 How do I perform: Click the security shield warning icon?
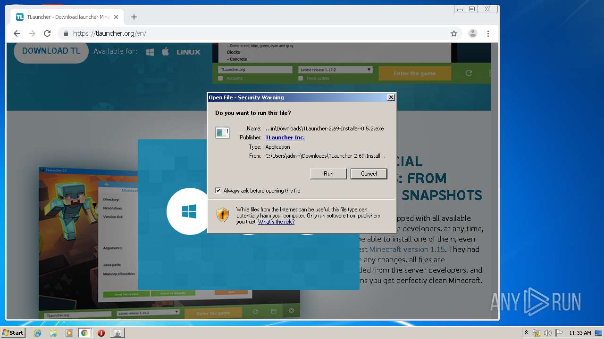223,215
